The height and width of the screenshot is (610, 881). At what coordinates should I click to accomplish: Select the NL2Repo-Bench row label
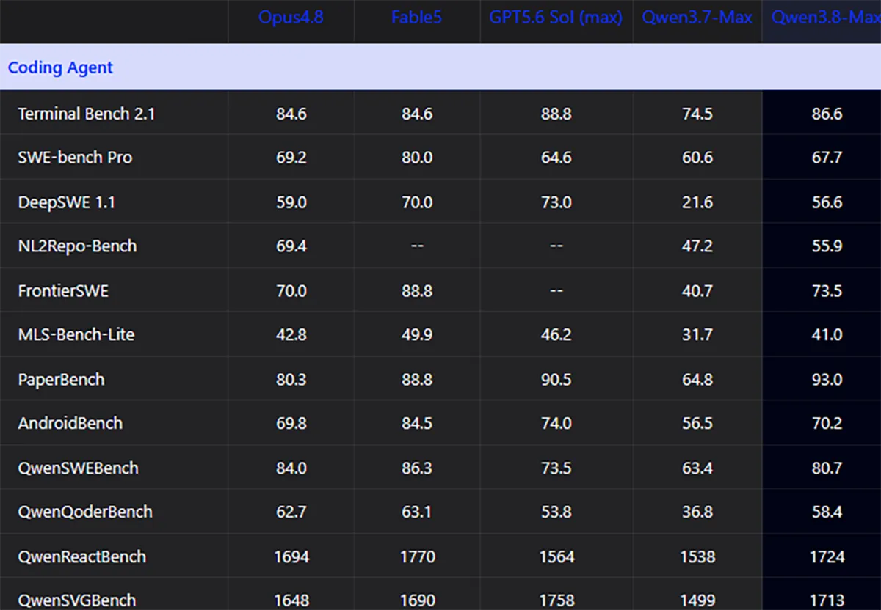(77, 246)
